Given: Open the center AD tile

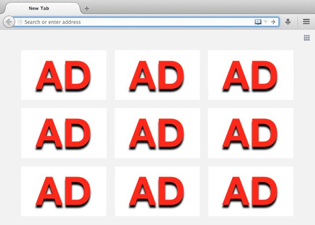Looking at the screenshot, I should tap(157, 133).
